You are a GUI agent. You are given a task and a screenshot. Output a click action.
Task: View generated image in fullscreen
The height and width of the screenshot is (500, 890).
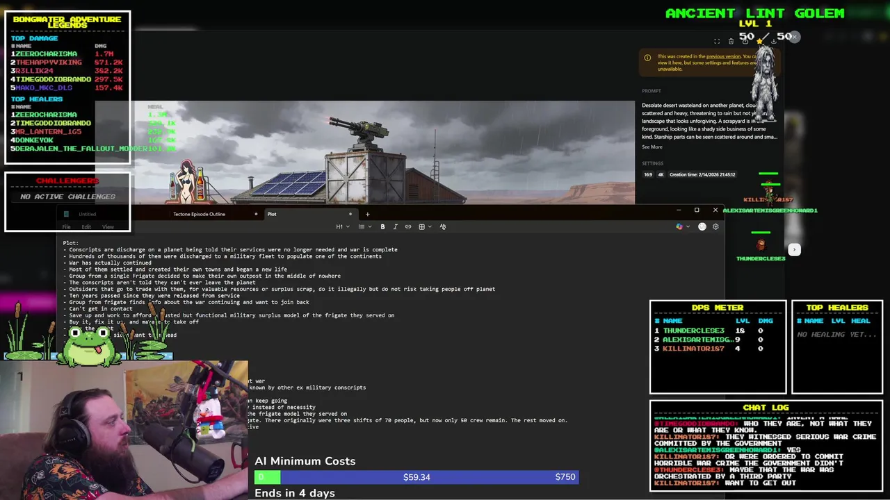tap(717, 41)
